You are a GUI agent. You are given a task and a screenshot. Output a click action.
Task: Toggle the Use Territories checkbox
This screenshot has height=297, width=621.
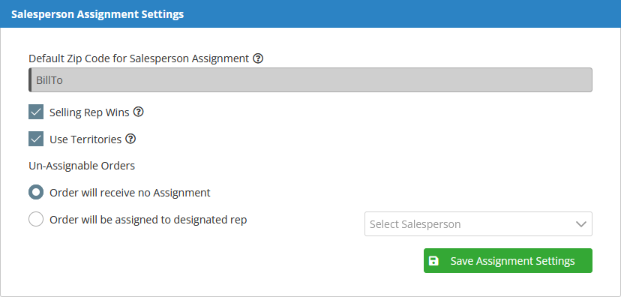36,139
